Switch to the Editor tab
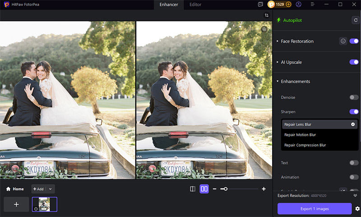 pos(195,5)
